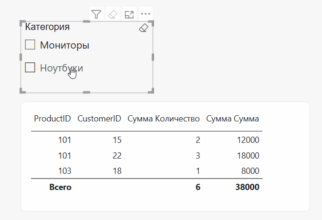Check the Ноутбуки checkbox
Screen dimensions: 322x220
click(30, 68)
